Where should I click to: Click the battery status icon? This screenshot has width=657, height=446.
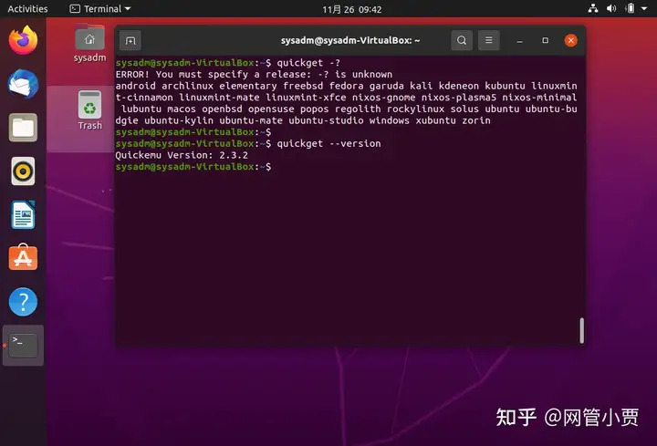point(630,8)
